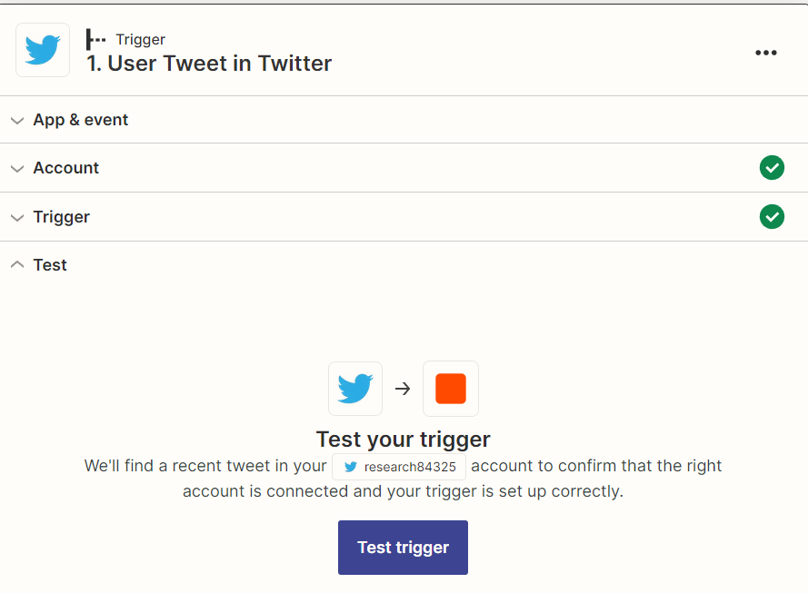Click the Twitter app icon in the header

click(43, 50)
